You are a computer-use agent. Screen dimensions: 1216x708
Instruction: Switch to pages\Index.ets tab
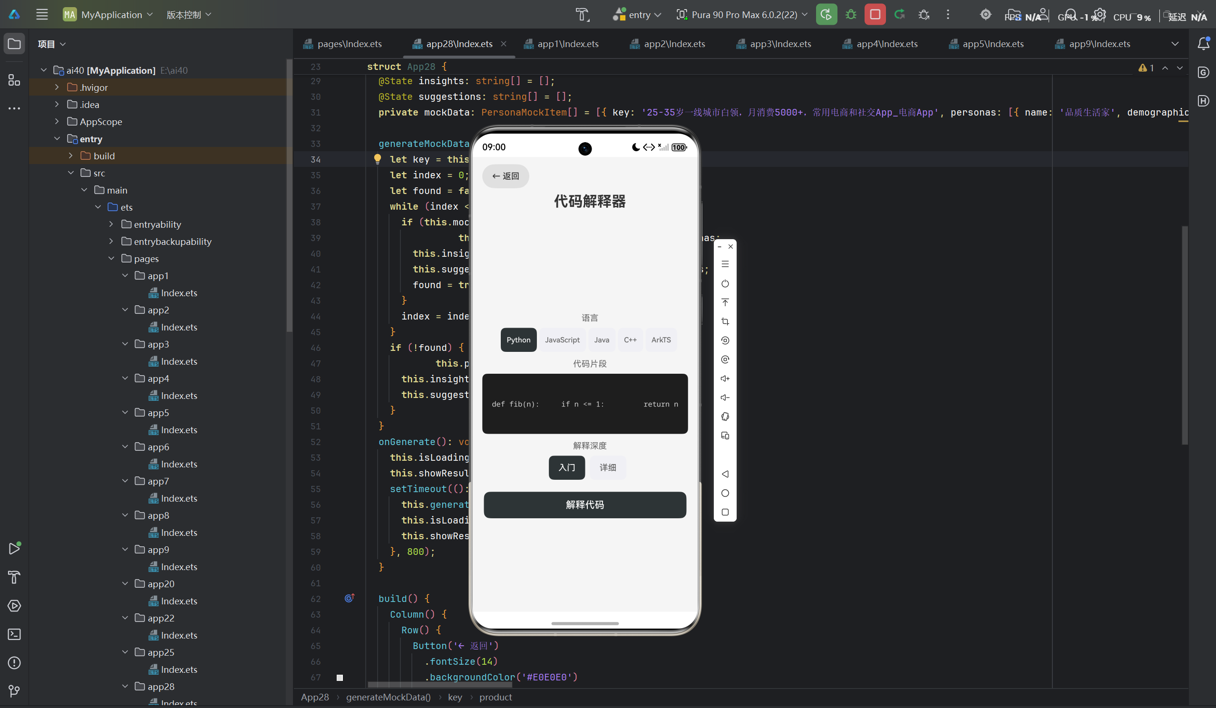tap(342, 44)
